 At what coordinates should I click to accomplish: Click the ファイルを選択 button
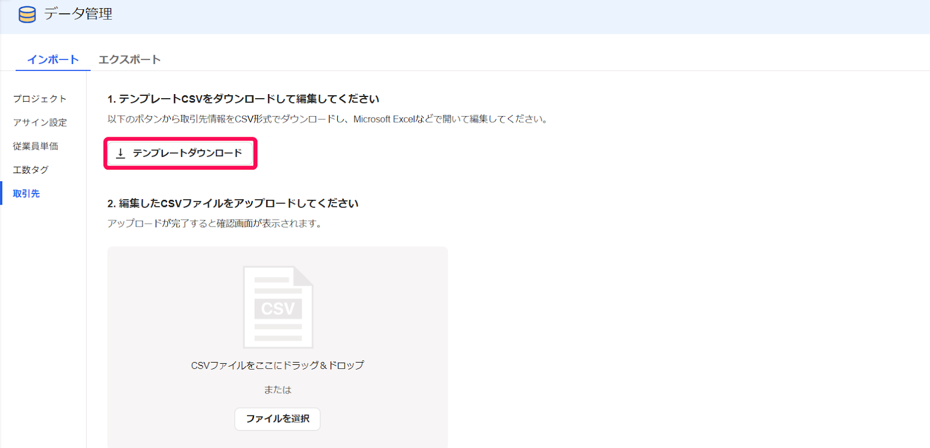click(277, 419)
